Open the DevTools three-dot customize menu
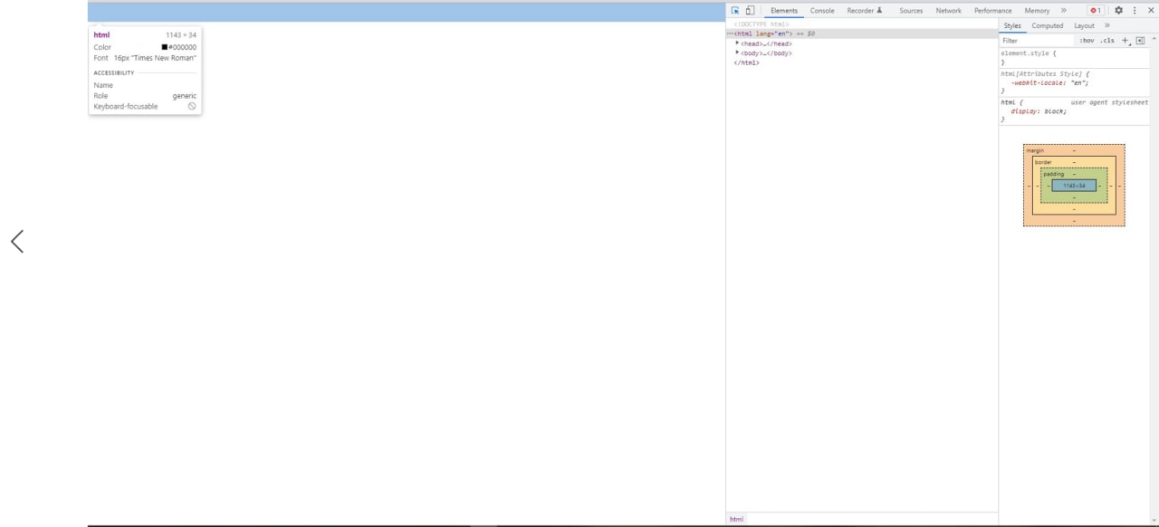The width and height of the screenshot is (1159, 527). (1135, 10)
